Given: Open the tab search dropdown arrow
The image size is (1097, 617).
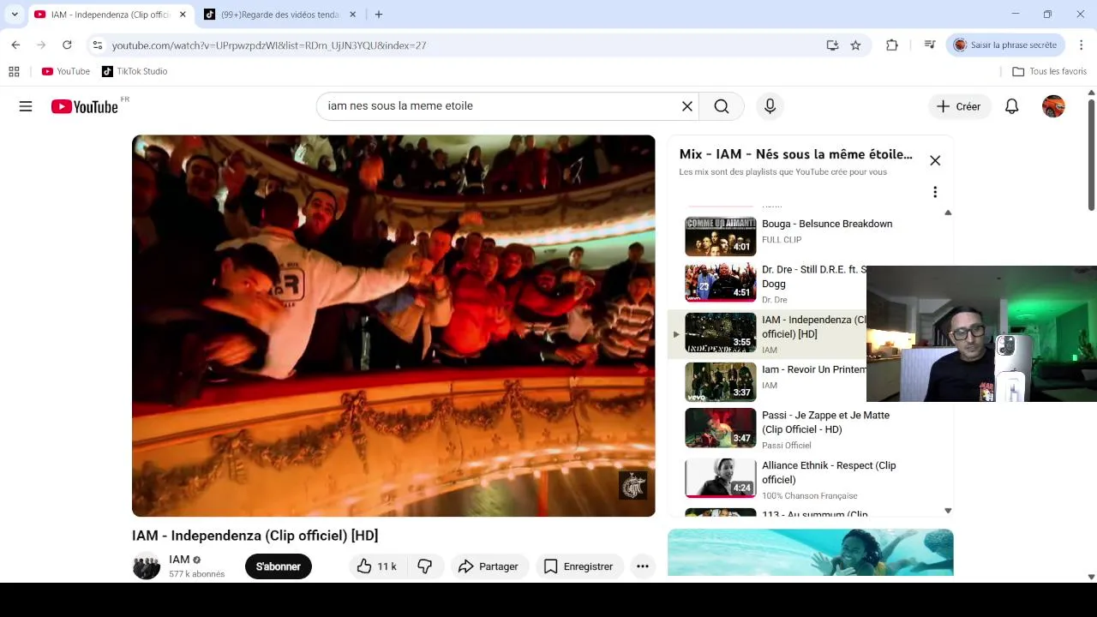Looking at the screenshot, I should click(x=15, y=15).
